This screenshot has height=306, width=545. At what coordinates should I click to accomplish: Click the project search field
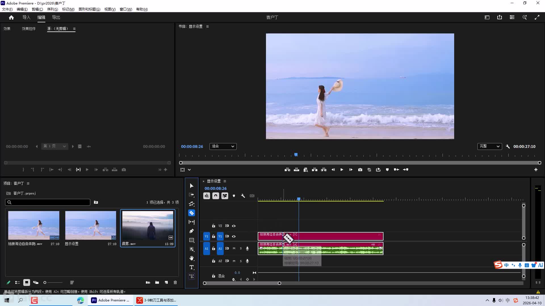click(48, 202)
